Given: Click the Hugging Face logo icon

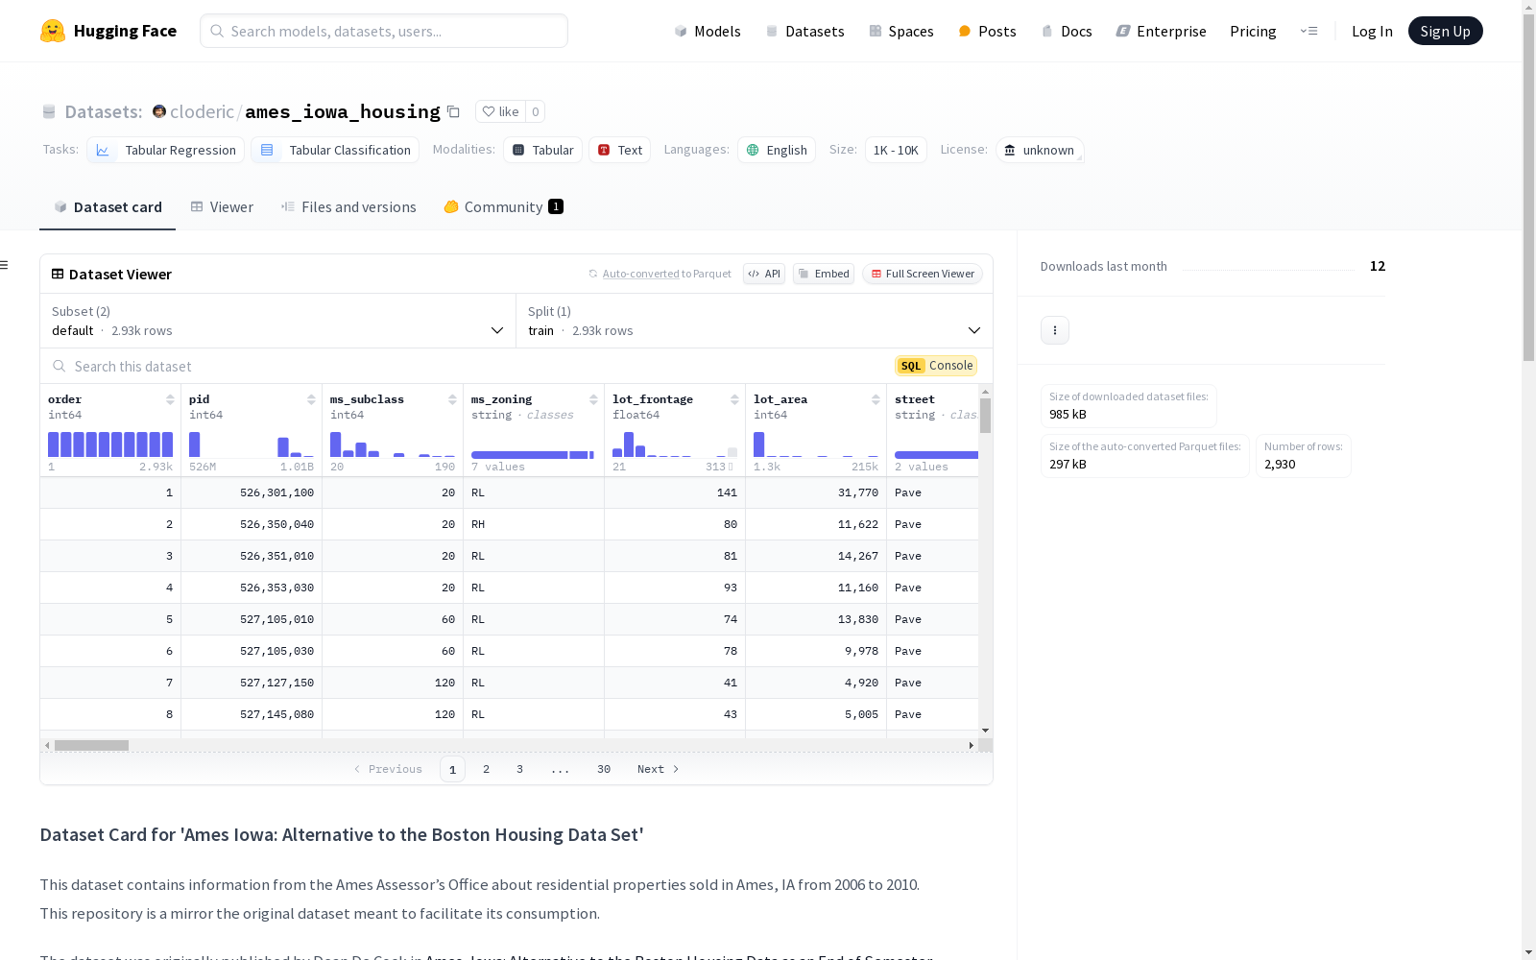Looking at the screenshot, I should pos(53,31).
